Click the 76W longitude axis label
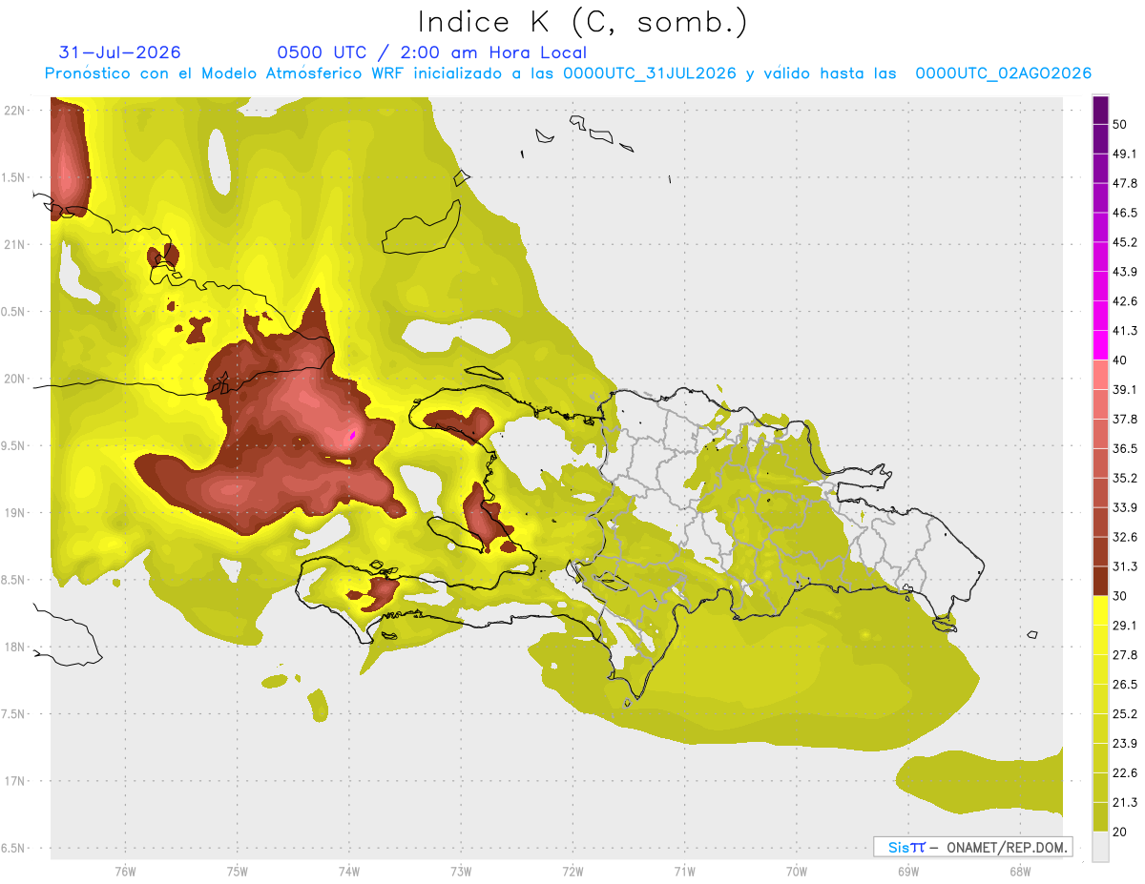Screen dimensions: 1145x884 125,871
